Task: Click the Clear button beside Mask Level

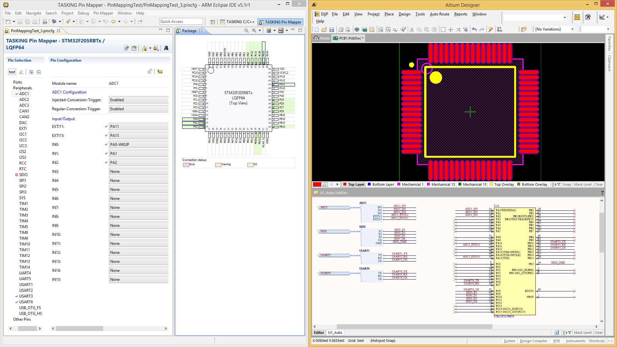Action: tap(598, 184)
